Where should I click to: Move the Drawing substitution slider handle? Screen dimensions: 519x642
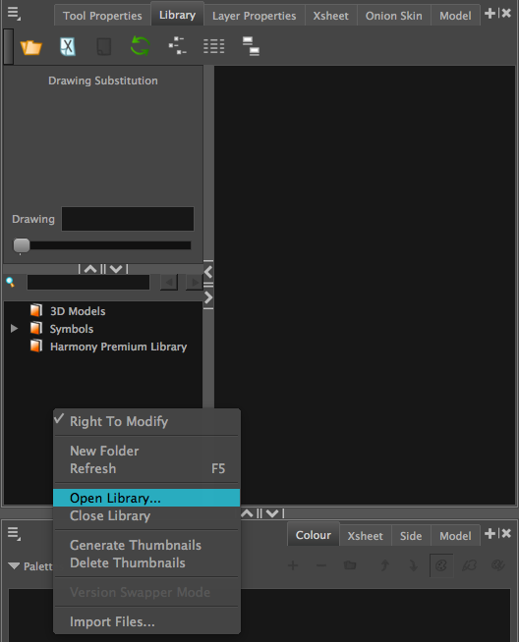22,245
